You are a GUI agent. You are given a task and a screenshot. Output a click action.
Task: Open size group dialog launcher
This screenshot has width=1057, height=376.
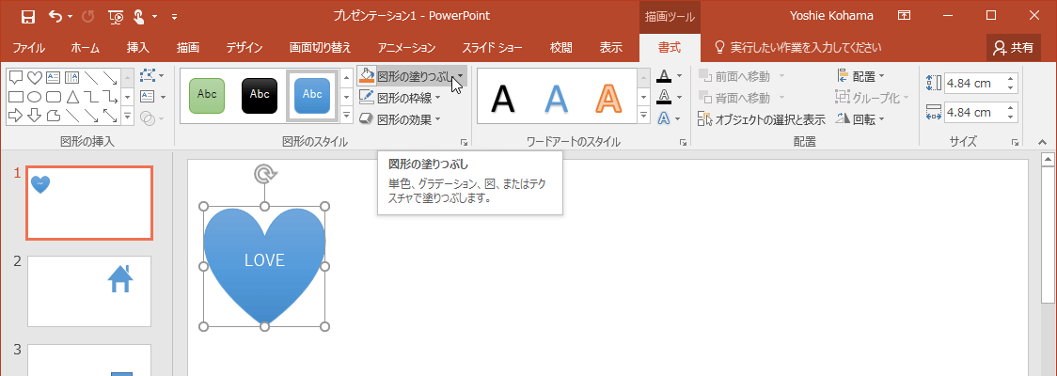1016,142
